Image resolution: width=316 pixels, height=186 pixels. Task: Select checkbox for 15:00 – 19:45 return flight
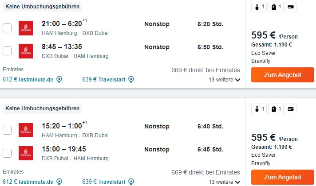[x=7, y=153]
